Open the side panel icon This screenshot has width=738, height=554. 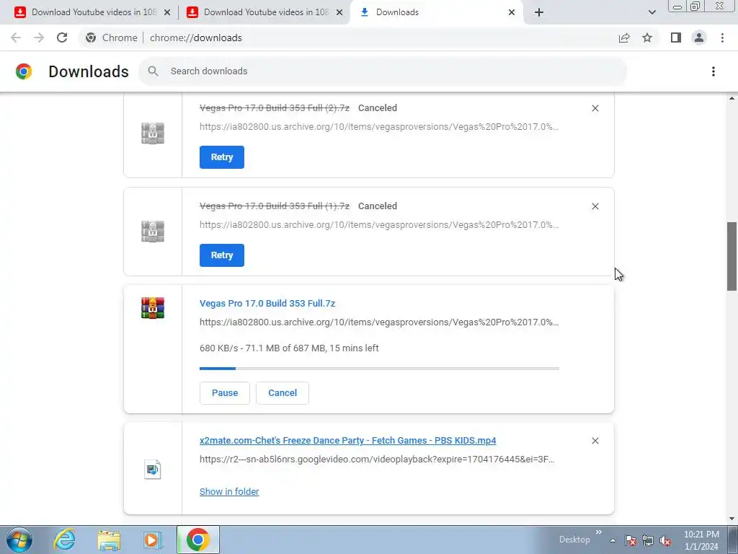pyautogui.click(x=676, y=38)
